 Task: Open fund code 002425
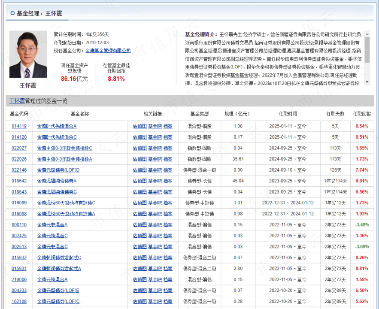click(x=19, y=236)
